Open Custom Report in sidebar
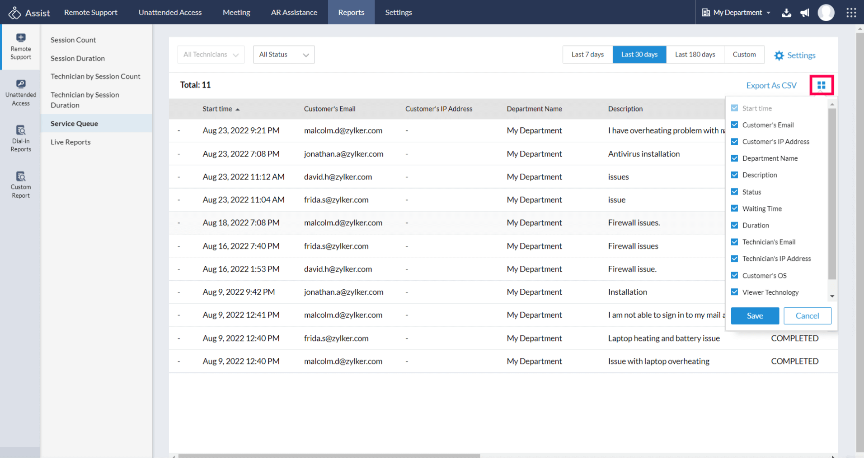This screenshot has width=864, height=458. 21,185
